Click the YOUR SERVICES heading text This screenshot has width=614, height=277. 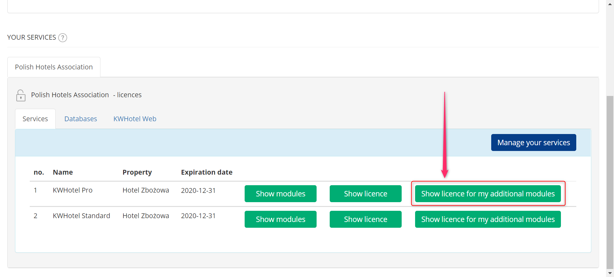[x=32, y=37]
